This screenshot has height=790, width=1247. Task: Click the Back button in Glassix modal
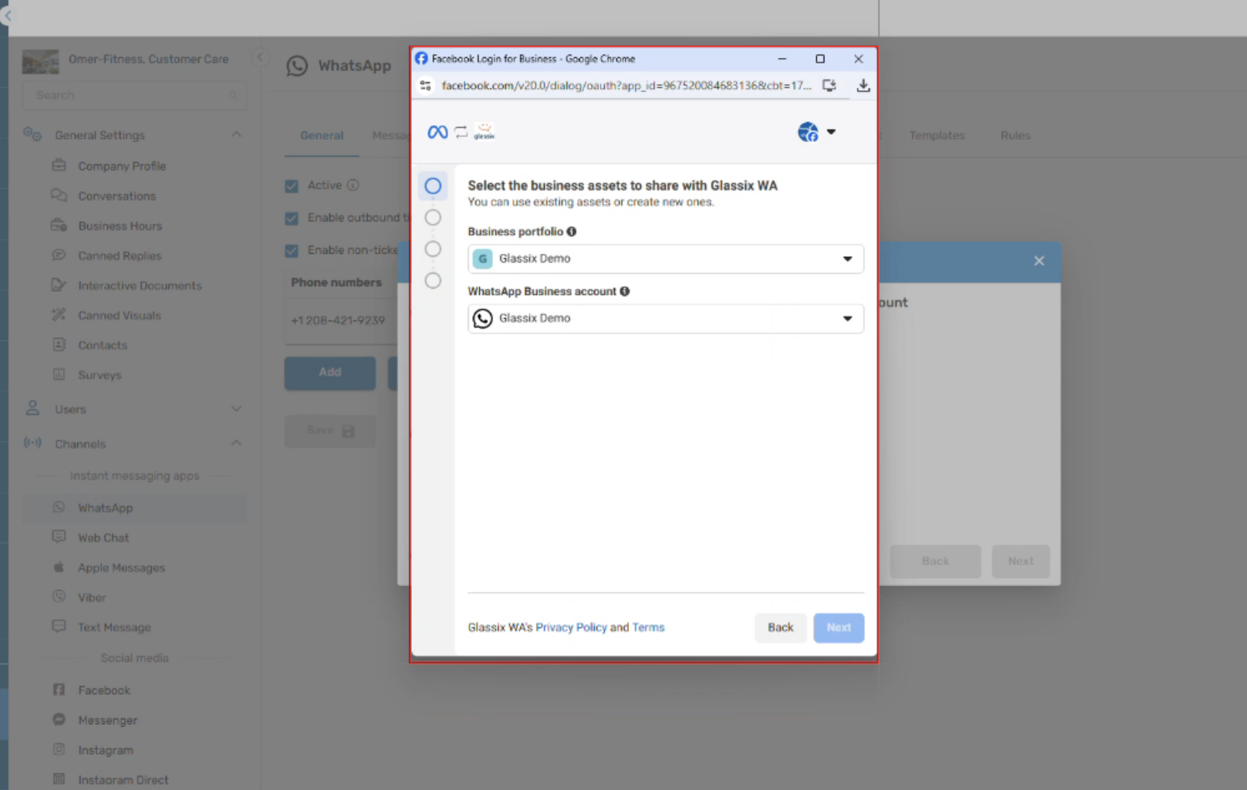pos(935,561)
